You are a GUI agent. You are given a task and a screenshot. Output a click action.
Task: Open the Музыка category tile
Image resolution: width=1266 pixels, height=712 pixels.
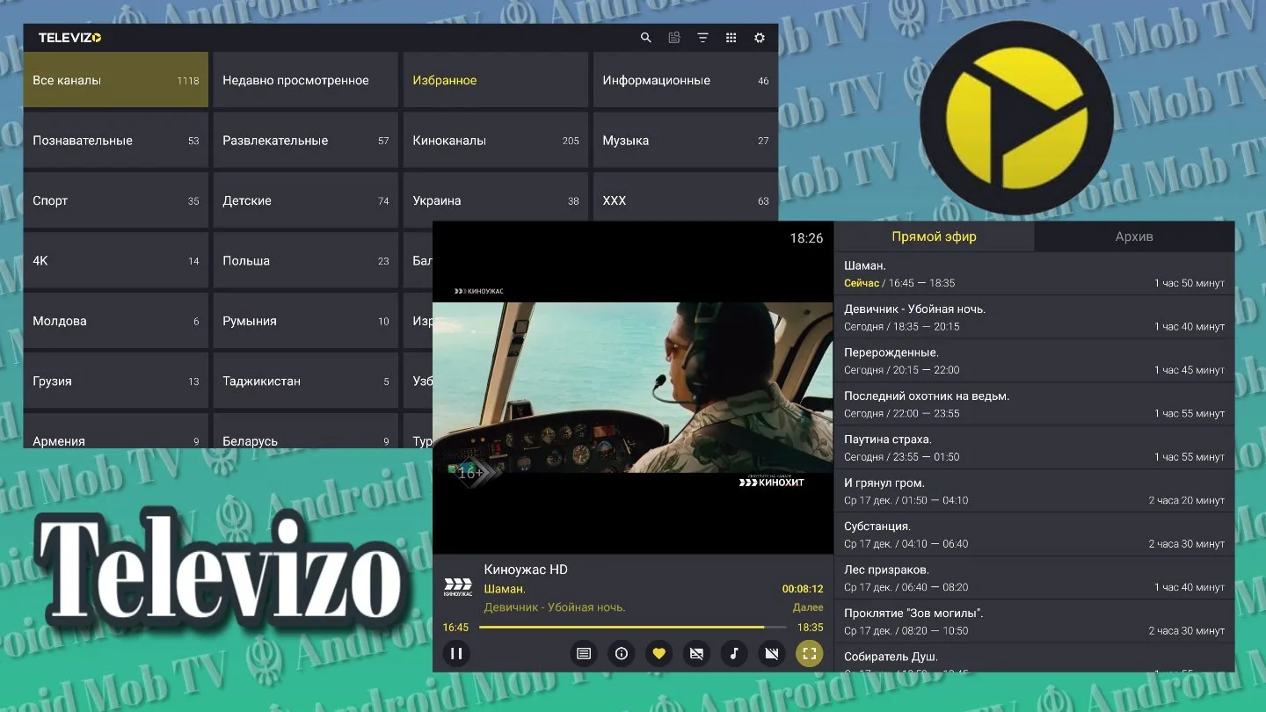tap(686, 140)
